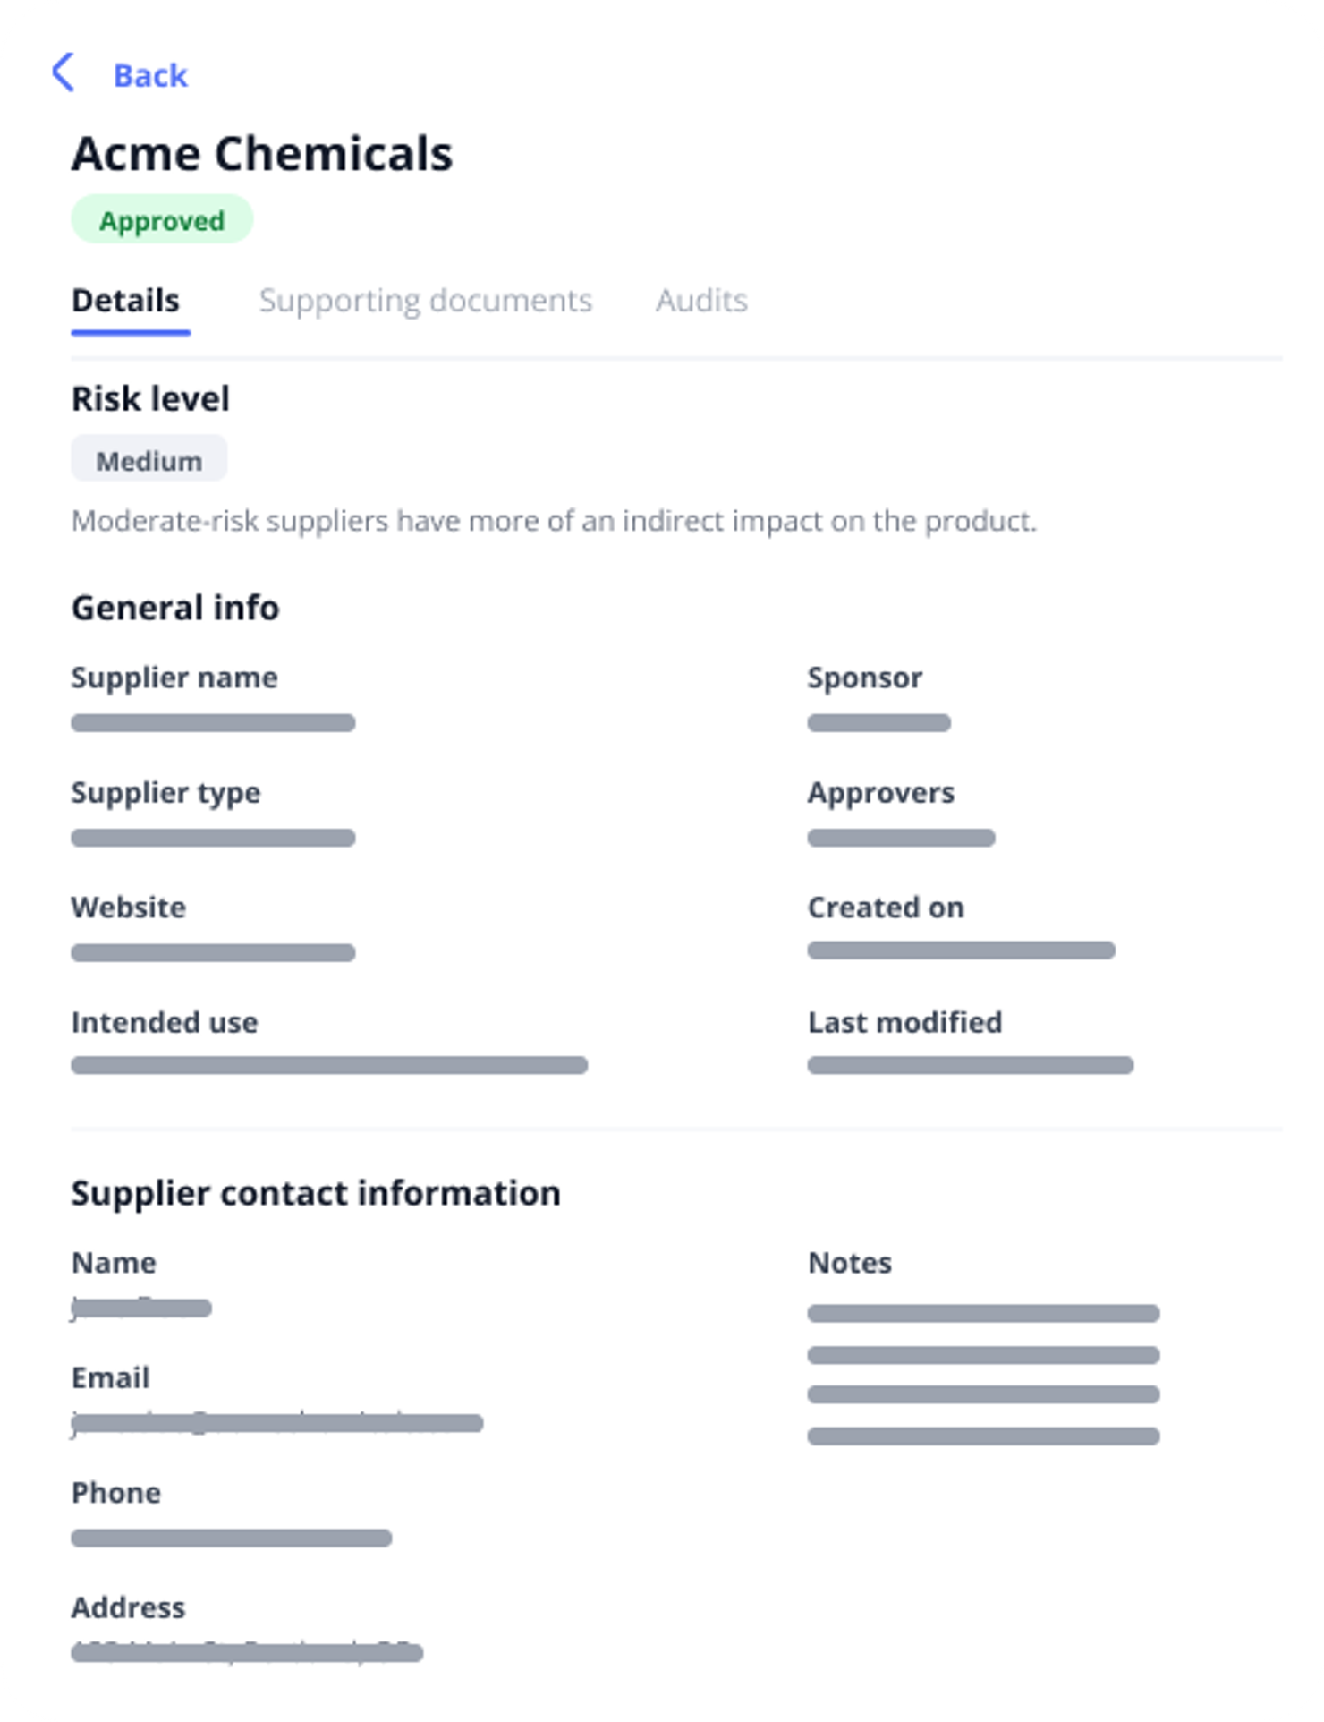This screenshot has width=1324, height=1722.
Task: Click the Acme Chemicals title
Action: (262, 153)
